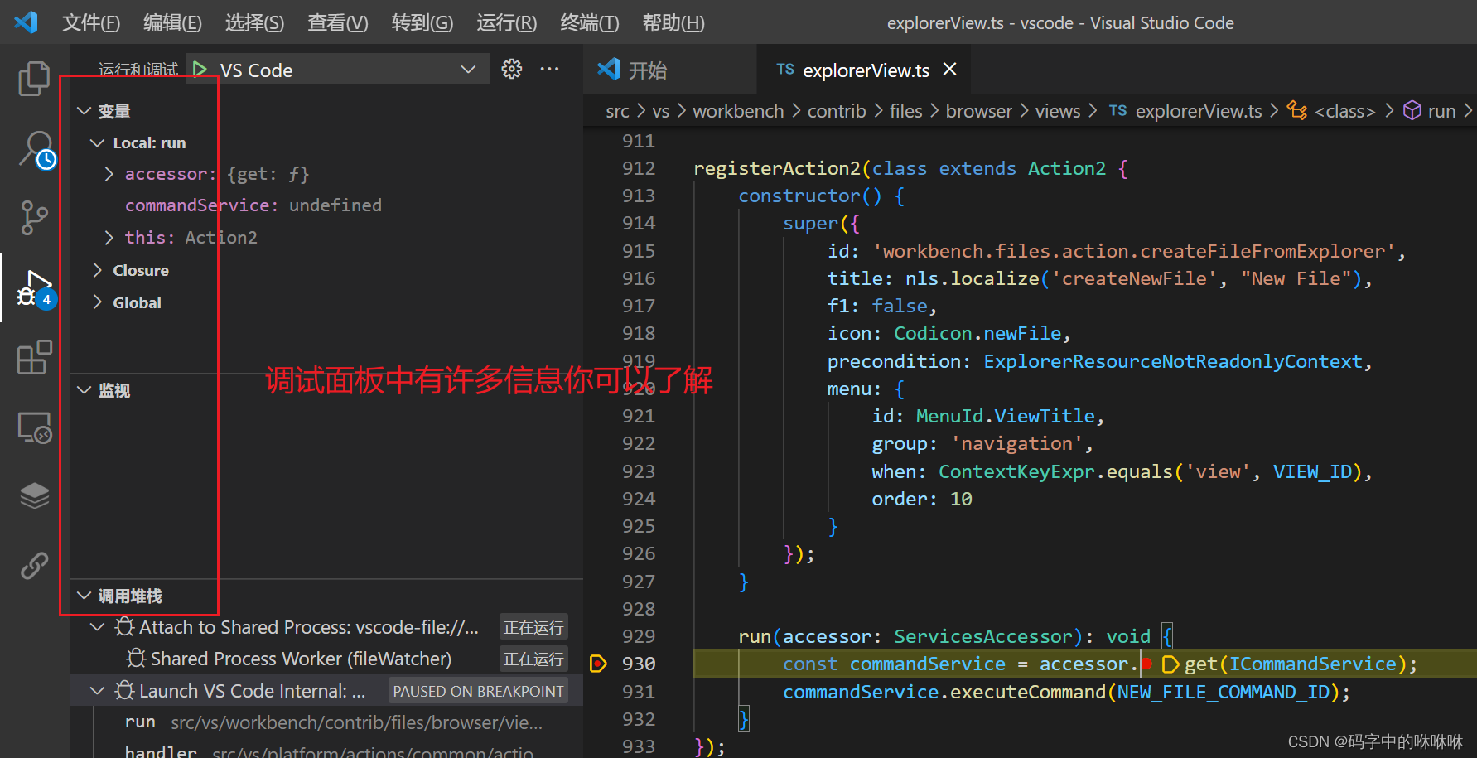Click the contrib breadcrumb segment
This screenshot has width=1477, height=758.
(x=837, y=111)
